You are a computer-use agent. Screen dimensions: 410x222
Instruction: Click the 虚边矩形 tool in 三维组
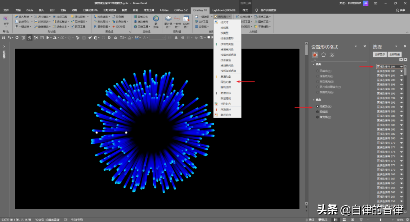141,22
